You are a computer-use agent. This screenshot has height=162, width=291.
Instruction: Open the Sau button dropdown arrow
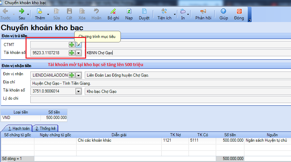28,15
